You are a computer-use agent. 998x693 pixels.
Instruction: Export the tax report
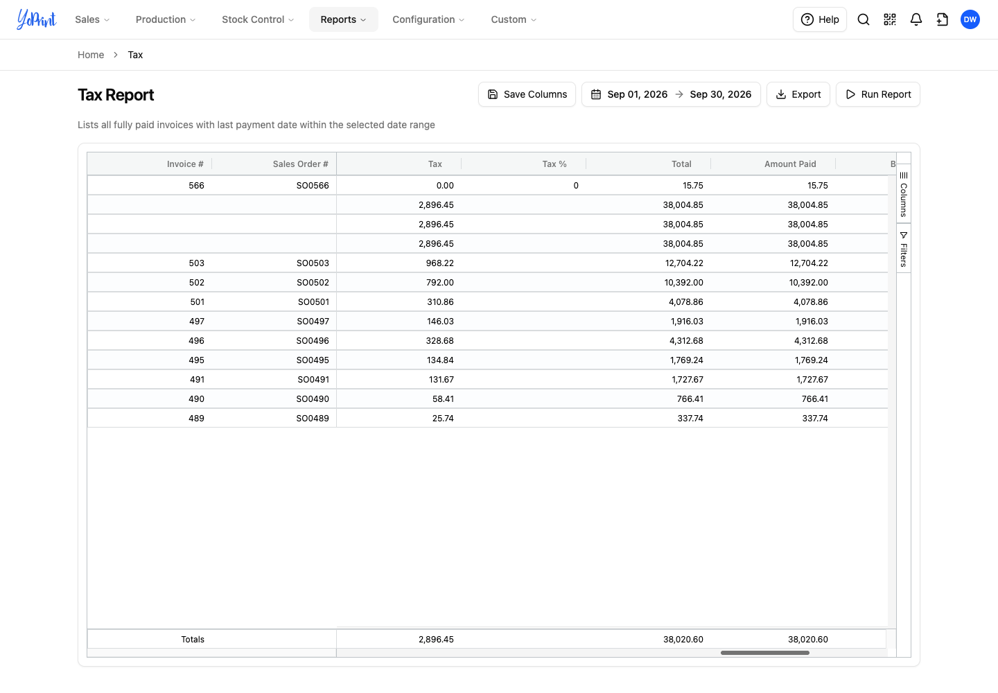point(798,94)
